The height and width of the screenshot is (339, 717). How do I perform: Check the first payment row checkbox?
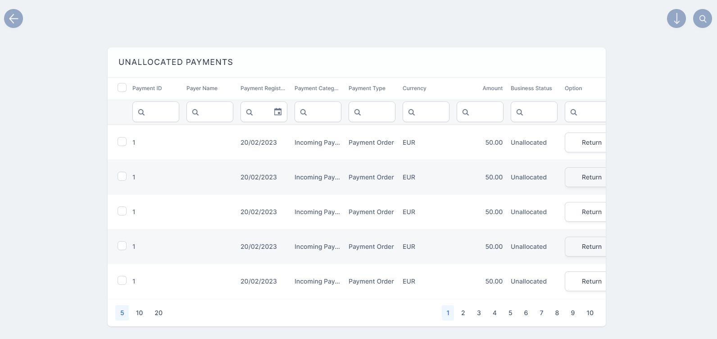[122, 142]
